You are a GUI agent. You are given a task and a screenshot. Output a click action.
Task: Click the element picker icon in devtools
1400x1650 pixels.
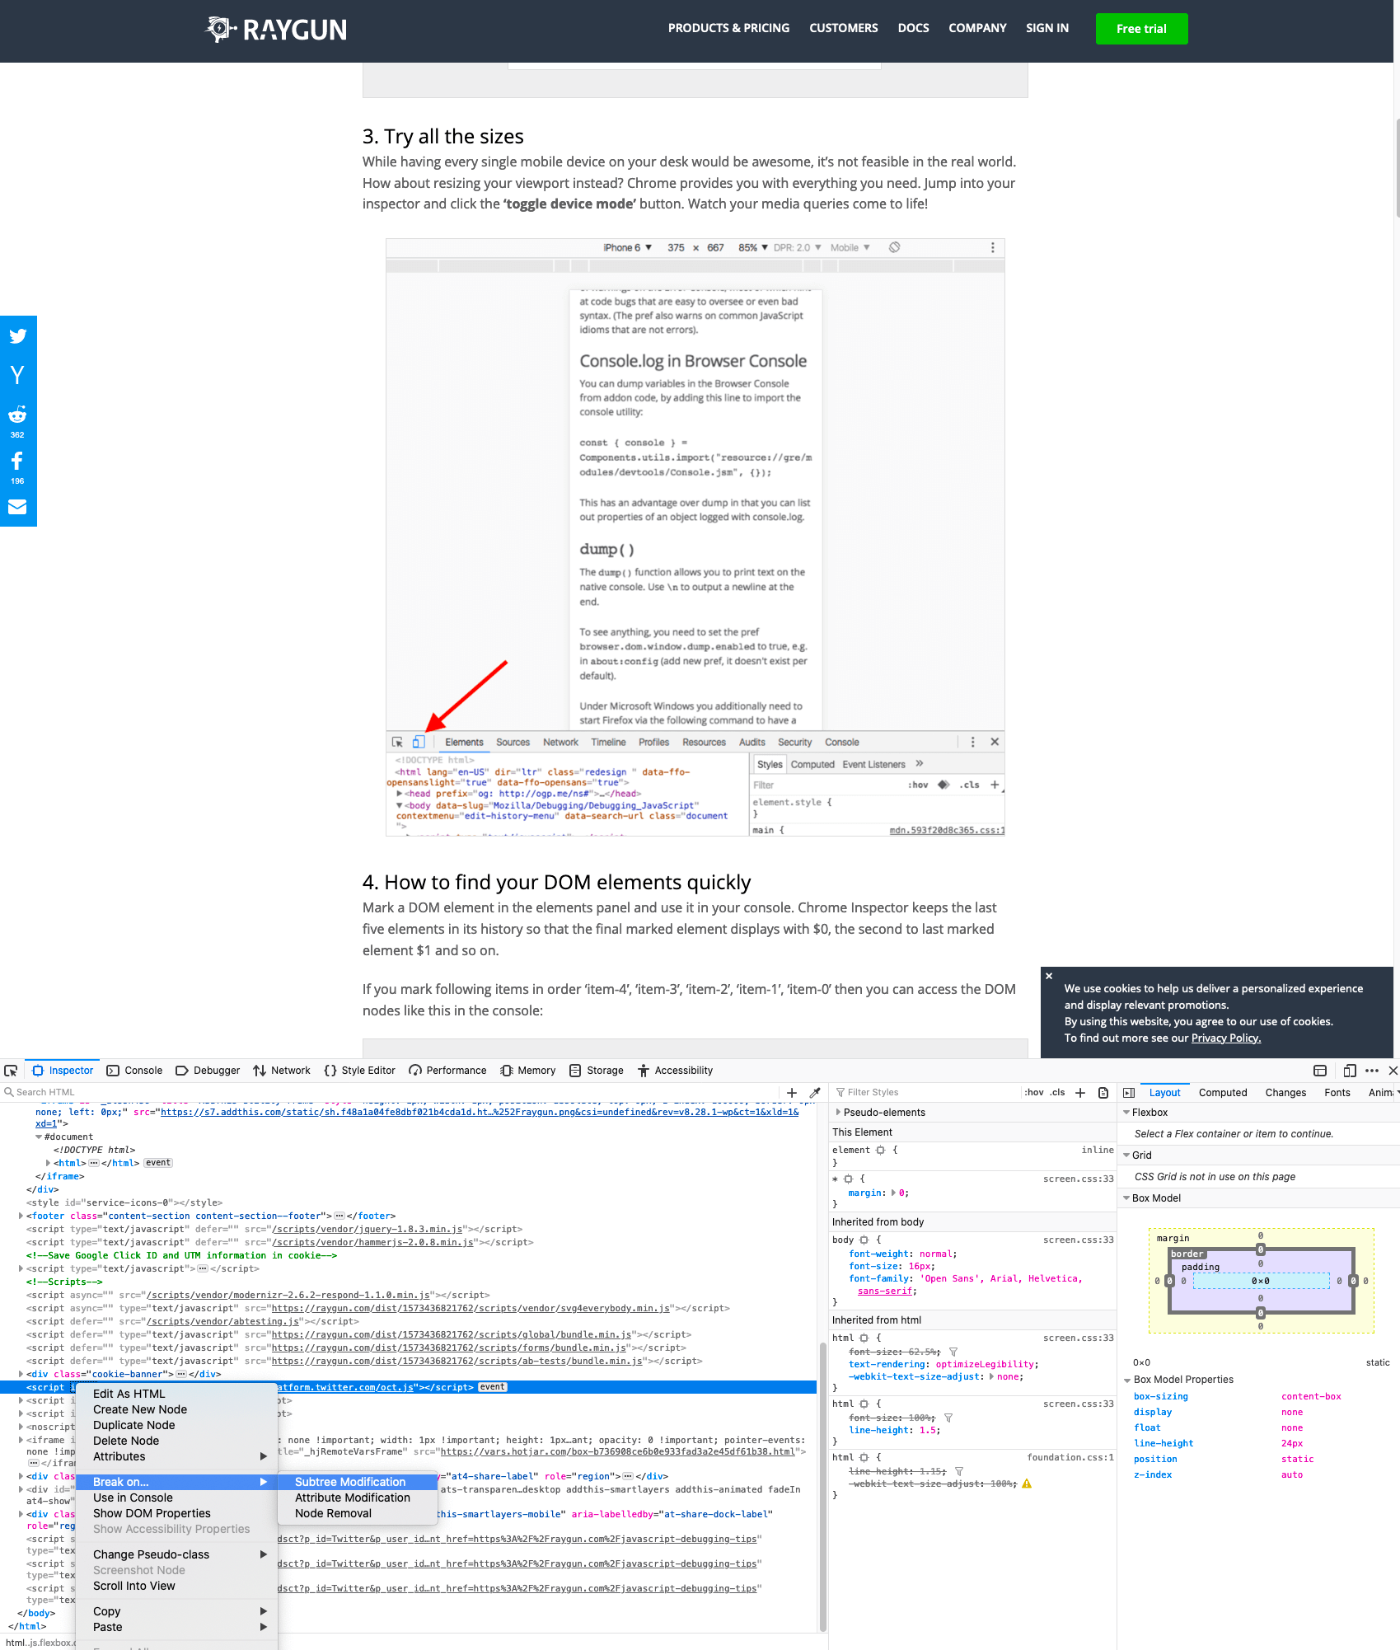click(11, 1071)
